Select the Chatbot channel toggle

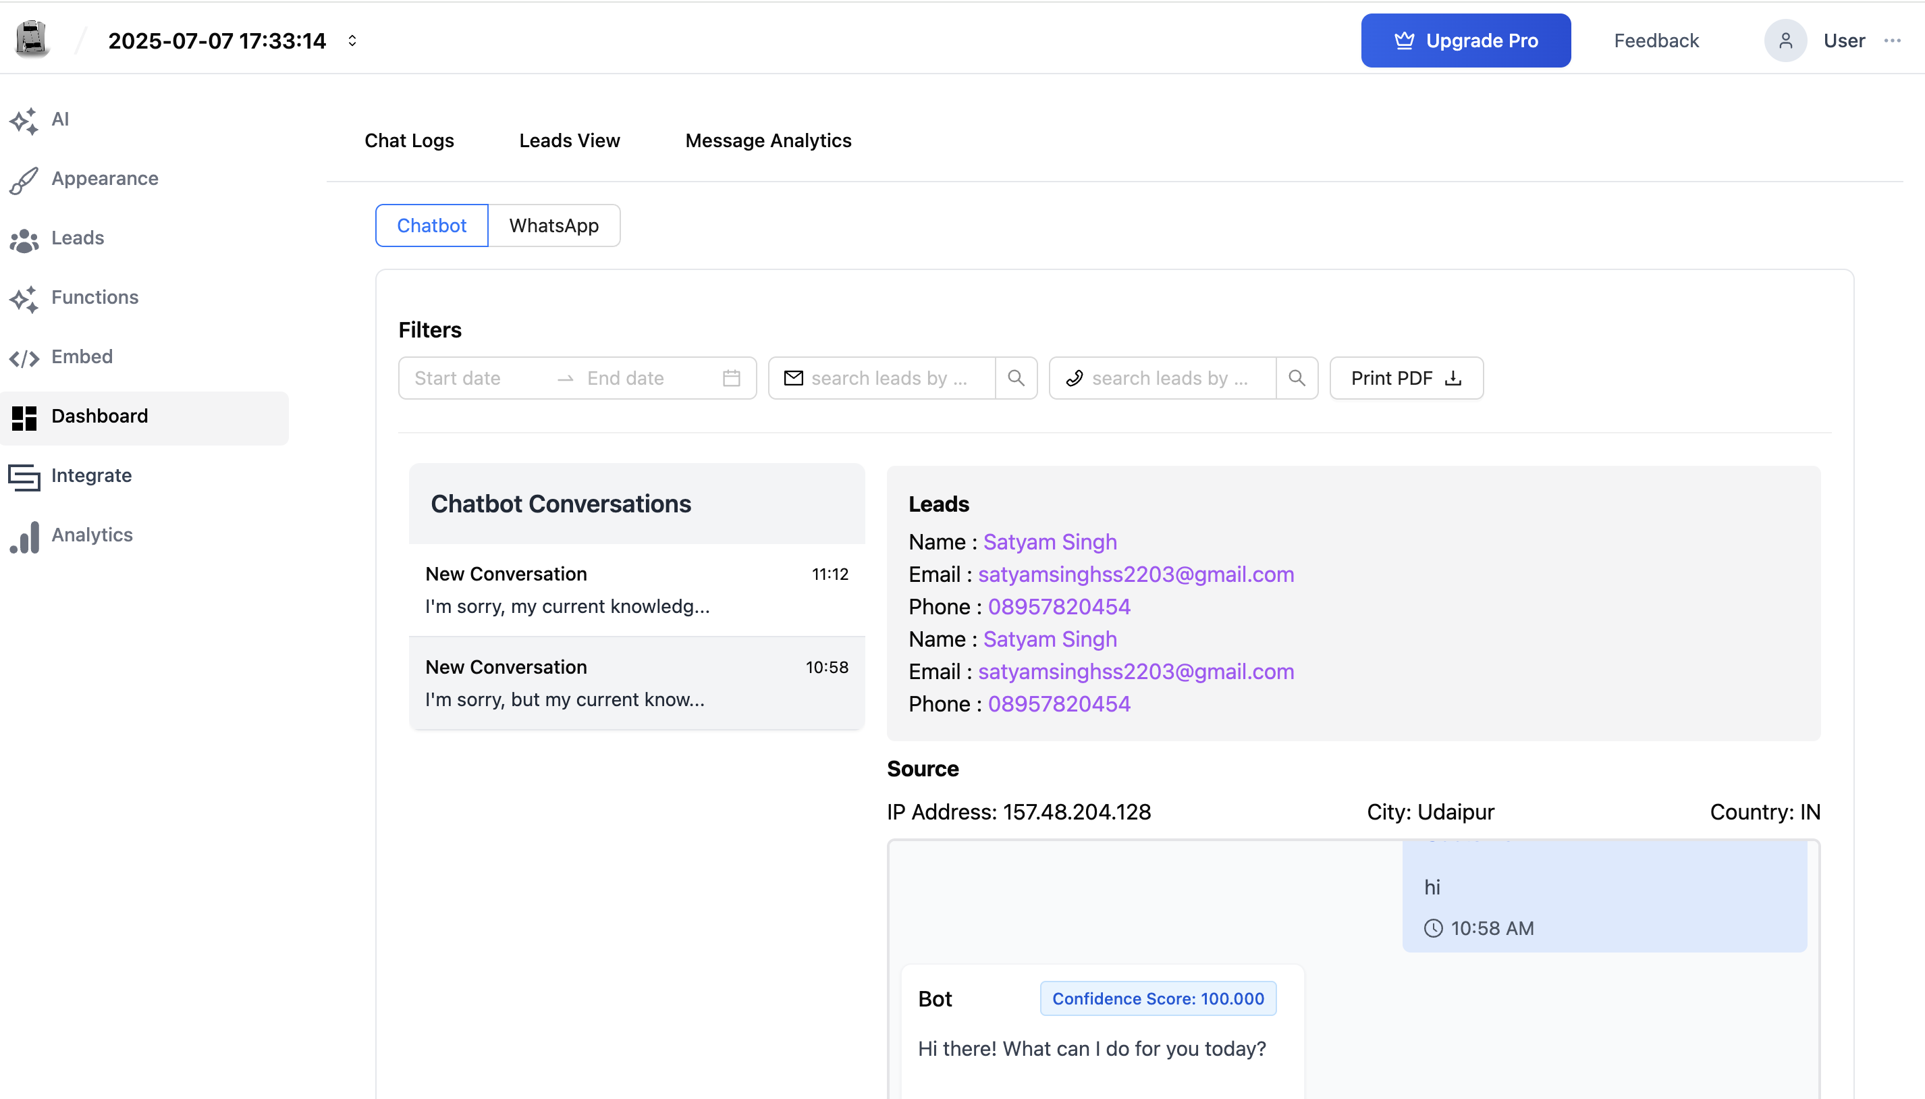tap(431, 225)
